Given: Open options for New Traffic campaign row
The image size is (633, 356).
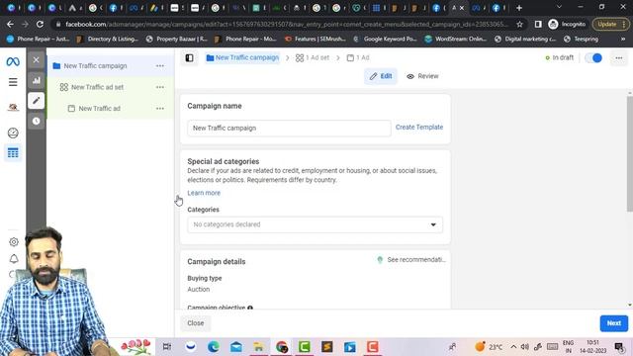Looking at the screenshot, I should (160, 66).
